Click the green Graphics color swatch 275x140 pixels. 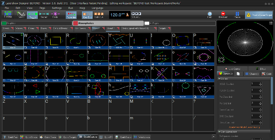[x=4, y=23]
